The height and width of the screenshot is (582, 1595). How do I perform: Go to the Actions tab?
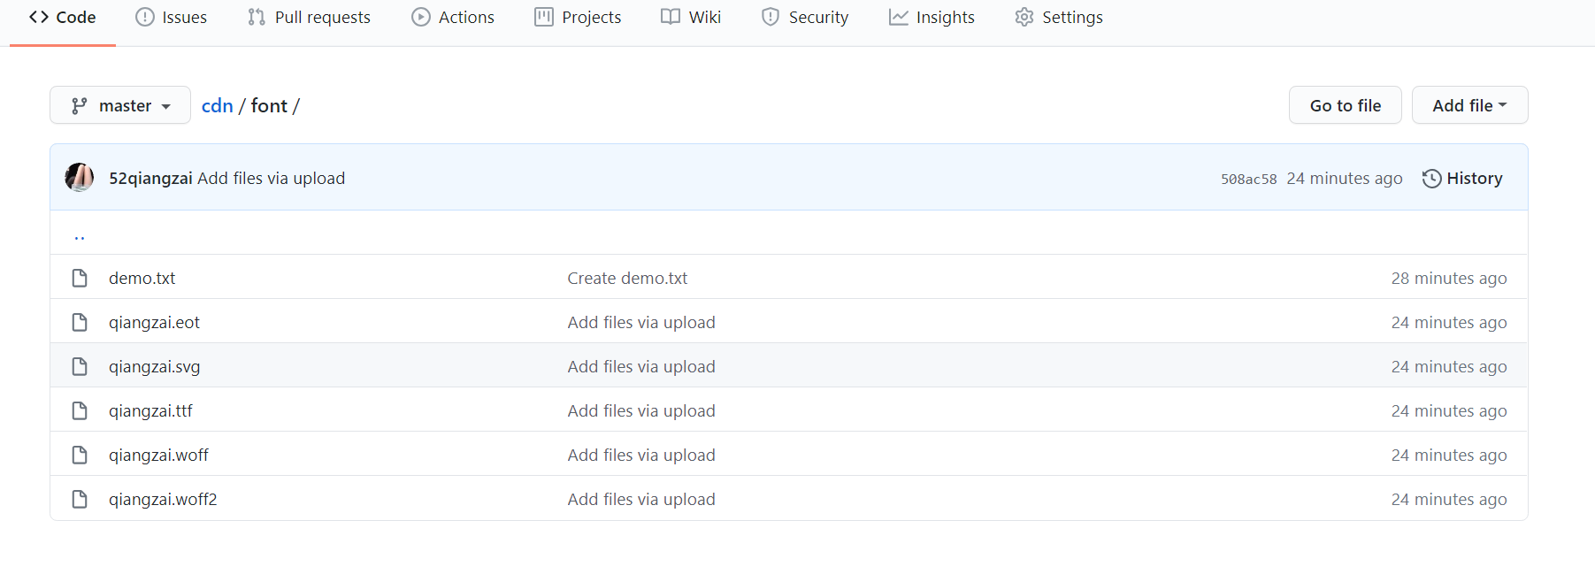coord(453,18)
